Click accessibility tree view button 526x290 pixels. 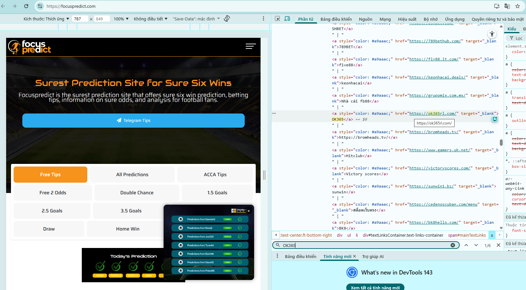[x=492, y=34]
